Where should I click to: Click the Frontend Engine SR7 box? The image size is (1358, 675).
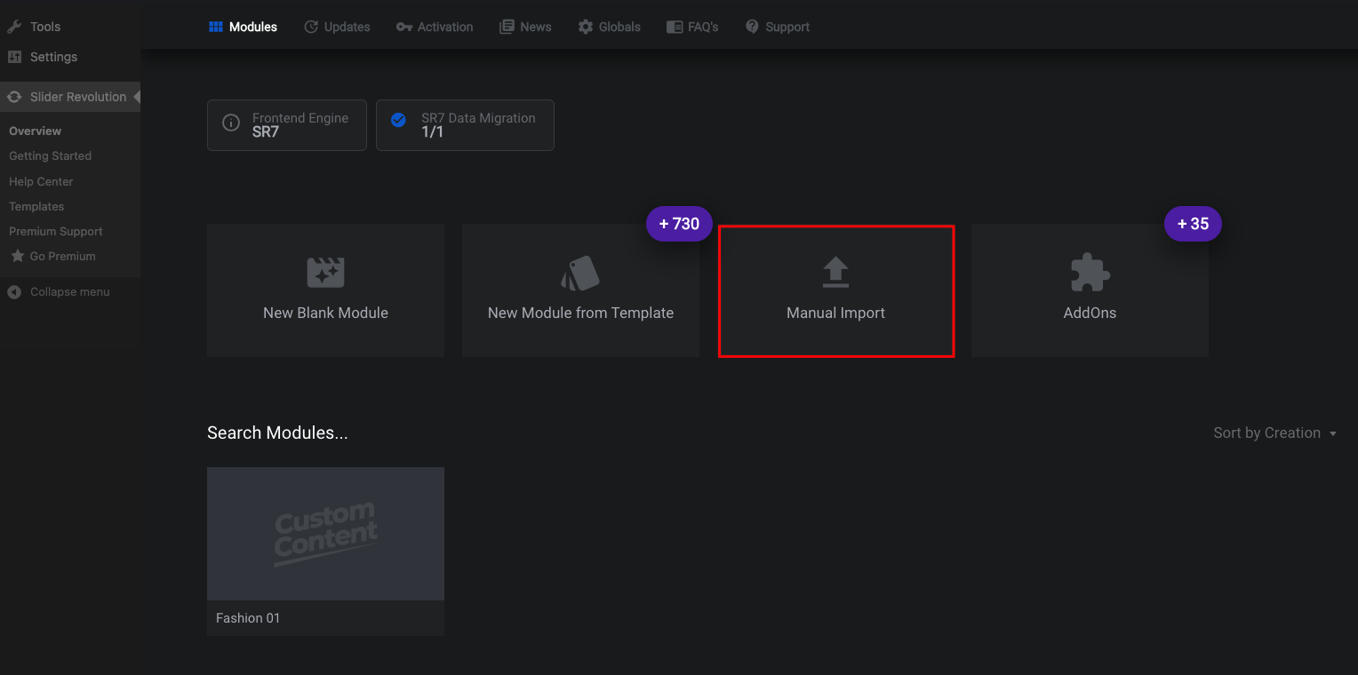point(287,125)
